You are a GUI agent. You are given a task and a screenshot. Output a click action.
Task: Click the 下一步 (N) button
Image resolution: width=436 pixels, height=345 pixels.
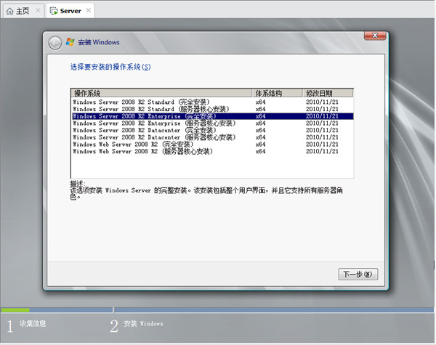pyautogui.click(x=358, y=274)
